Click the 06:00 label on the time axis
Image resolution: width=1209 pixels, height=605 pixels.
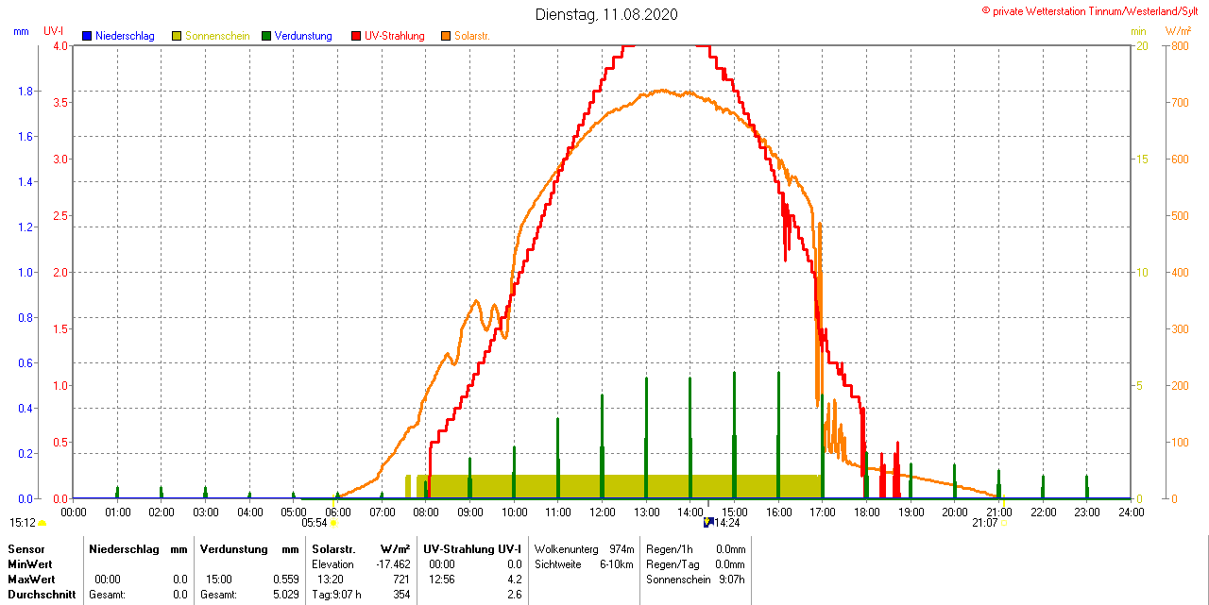point(338,512)
